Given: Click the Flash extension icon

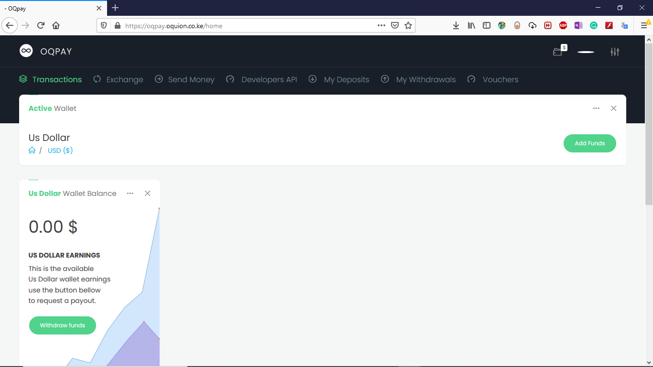Looking at the screenshot, I should click(609, 25).
